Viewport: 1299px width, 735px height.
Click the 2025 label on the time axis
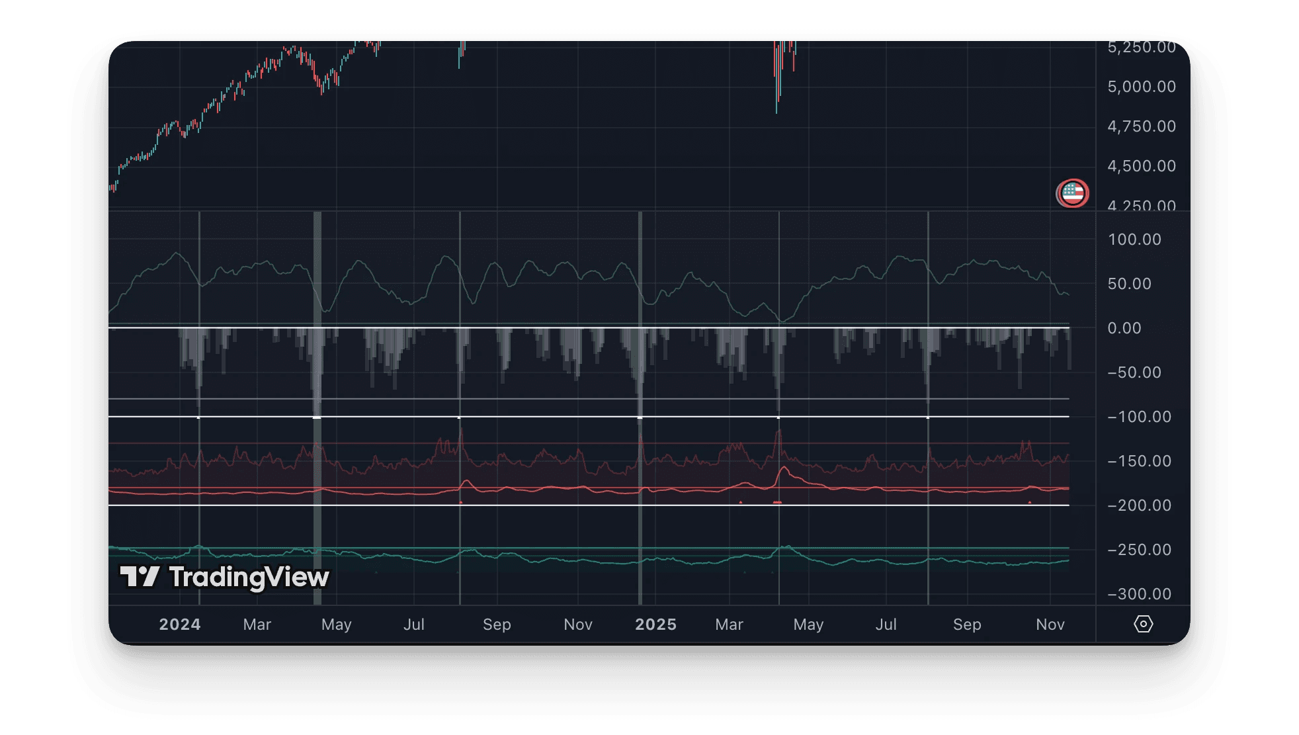point(655,625)
